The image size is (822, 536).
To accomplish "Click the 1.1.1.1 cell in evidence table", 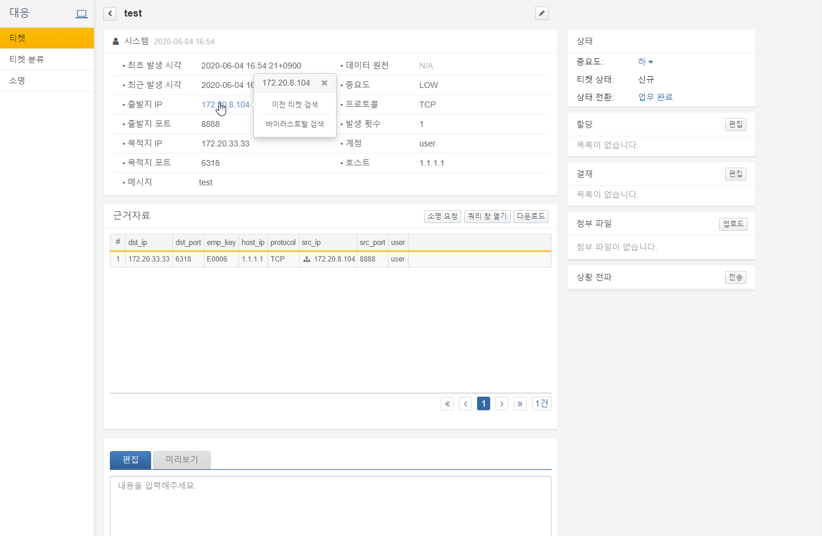I will click(x=253, y=259).
